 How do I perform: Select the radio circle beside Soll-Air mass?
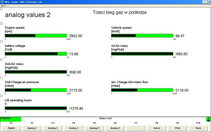tap(1, 60)
